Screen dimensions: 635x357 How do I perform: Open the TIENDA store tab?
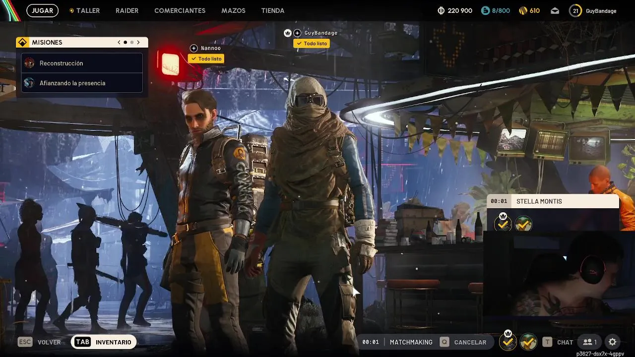pos(273,10)
